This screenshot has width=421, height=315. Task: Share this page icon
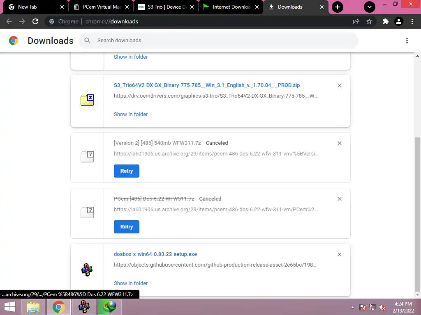point(356,21)
